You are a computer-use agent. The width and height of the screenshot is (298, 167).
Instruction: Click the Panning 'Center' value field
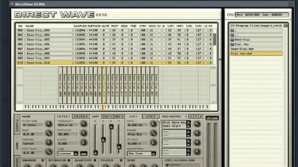(x=33, y=143)
